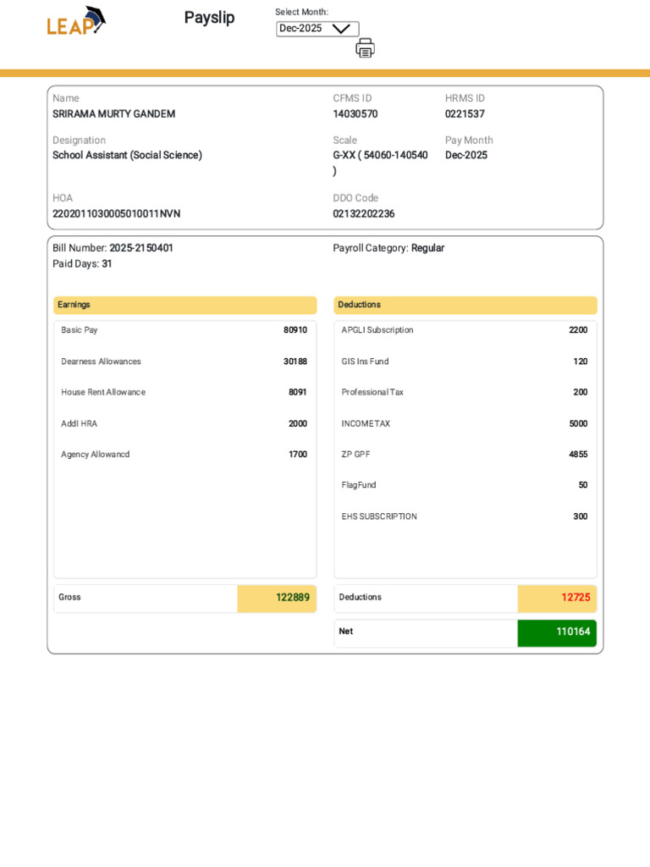Click the FlagFund label
650x867 pixels.
[359, 485]
